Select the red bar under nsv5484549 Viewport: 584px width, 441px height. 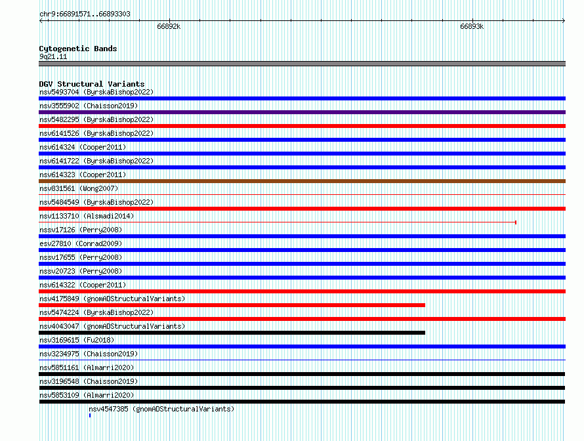tap(302, 209)
